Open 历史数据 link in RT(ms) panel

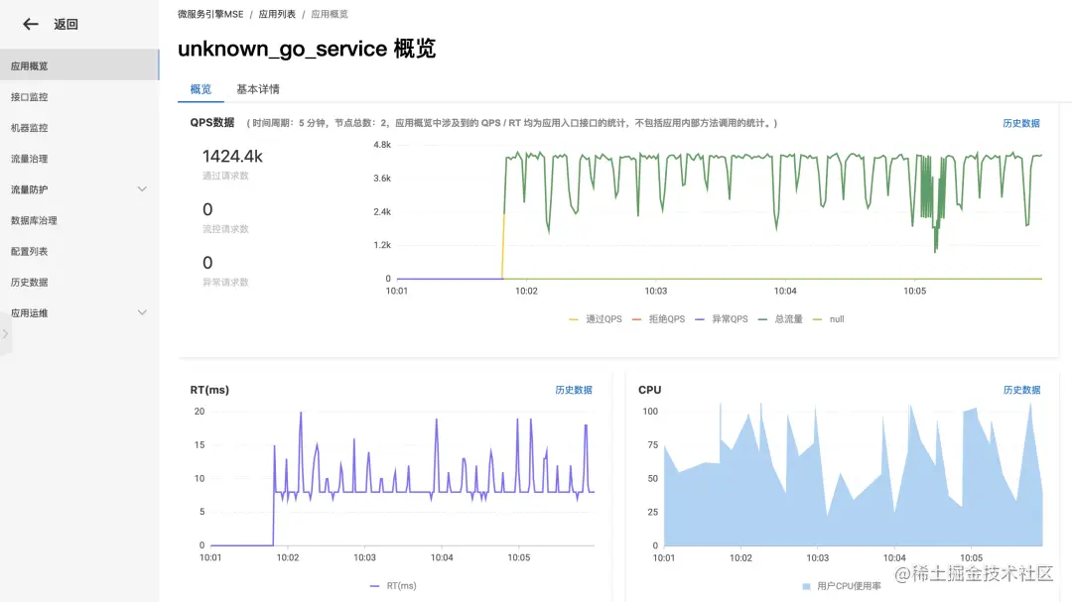coord(574,390)
